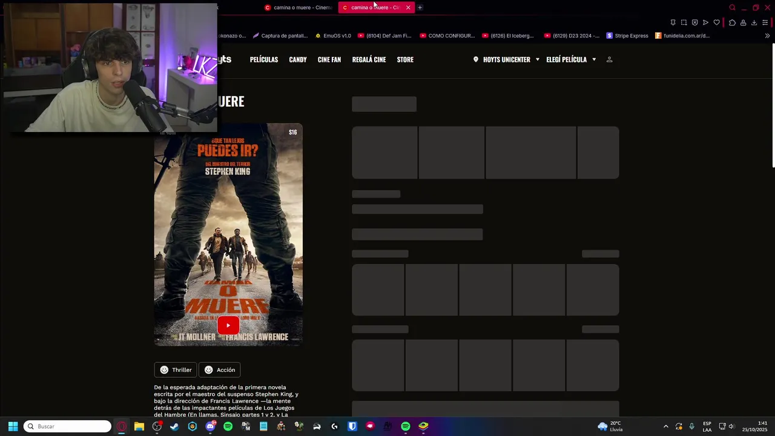This screenshot has width=775, height=436.
Task: Open the browser profile icon
Action: click(743, 22)
